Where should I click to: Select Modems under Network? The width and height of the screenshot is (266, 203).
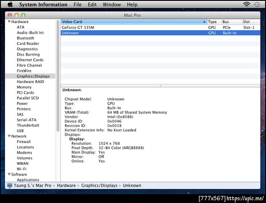(24, 152)
